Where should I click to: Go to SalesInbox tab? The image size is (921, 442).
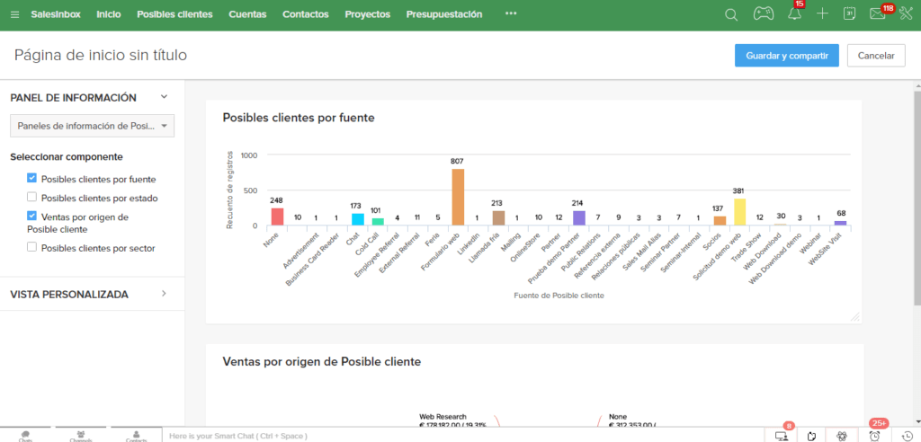click(x=56, y=14)
